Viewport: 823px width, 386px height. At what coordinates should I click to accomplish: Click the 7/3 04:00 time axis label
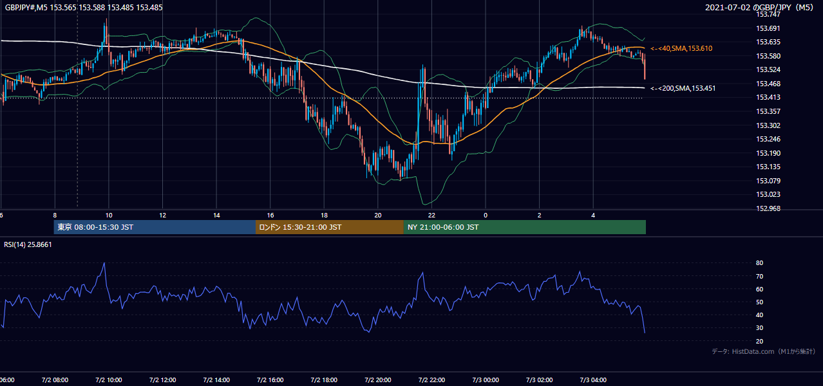coord(593,380)
